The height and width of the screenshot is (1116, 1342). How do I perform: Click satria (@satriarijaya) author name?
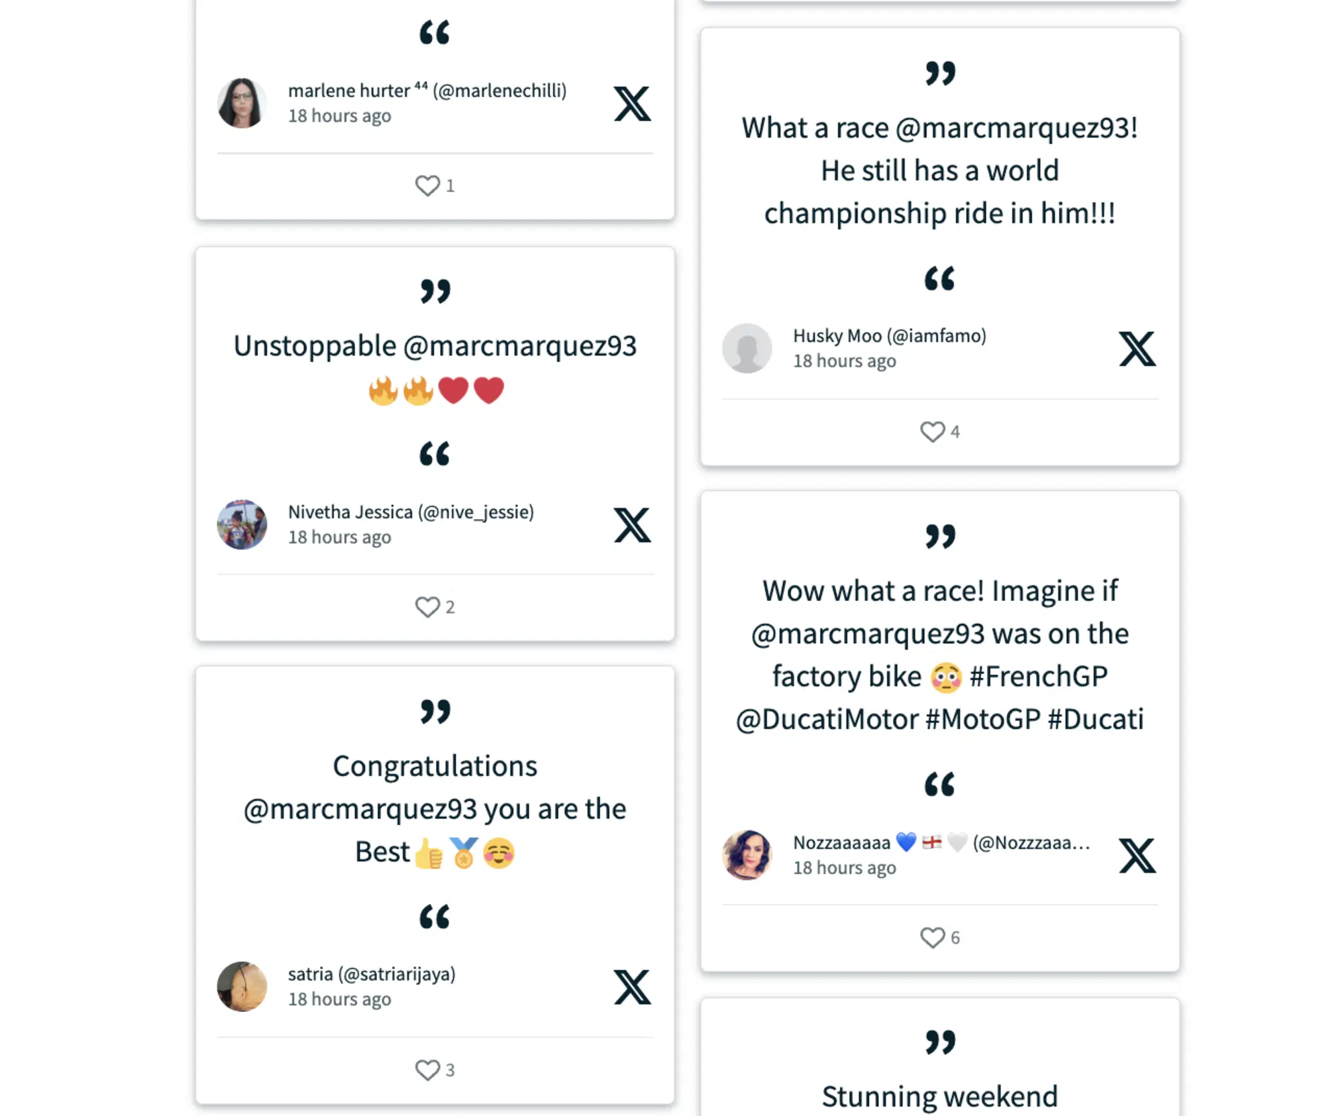(372, 974)
